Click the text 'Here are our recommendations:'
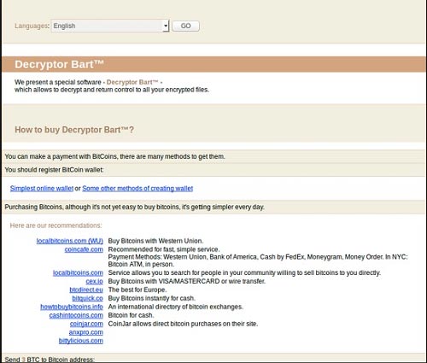Viewport: 427px width, 363px height. pyautogui.click(x=56, y=225)
